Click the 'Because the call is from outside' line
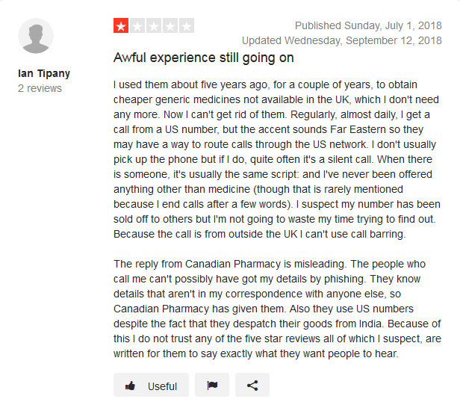This screenshot has width=460, height=408. 260,234
